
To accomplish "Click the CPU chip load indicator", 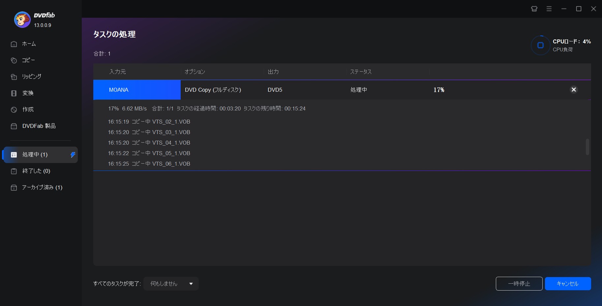I will 540,45.
